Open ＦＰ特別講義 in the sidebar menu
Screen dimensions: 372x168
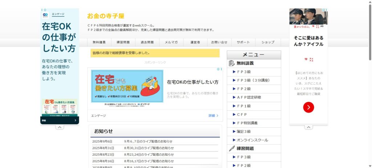(254, 123)
